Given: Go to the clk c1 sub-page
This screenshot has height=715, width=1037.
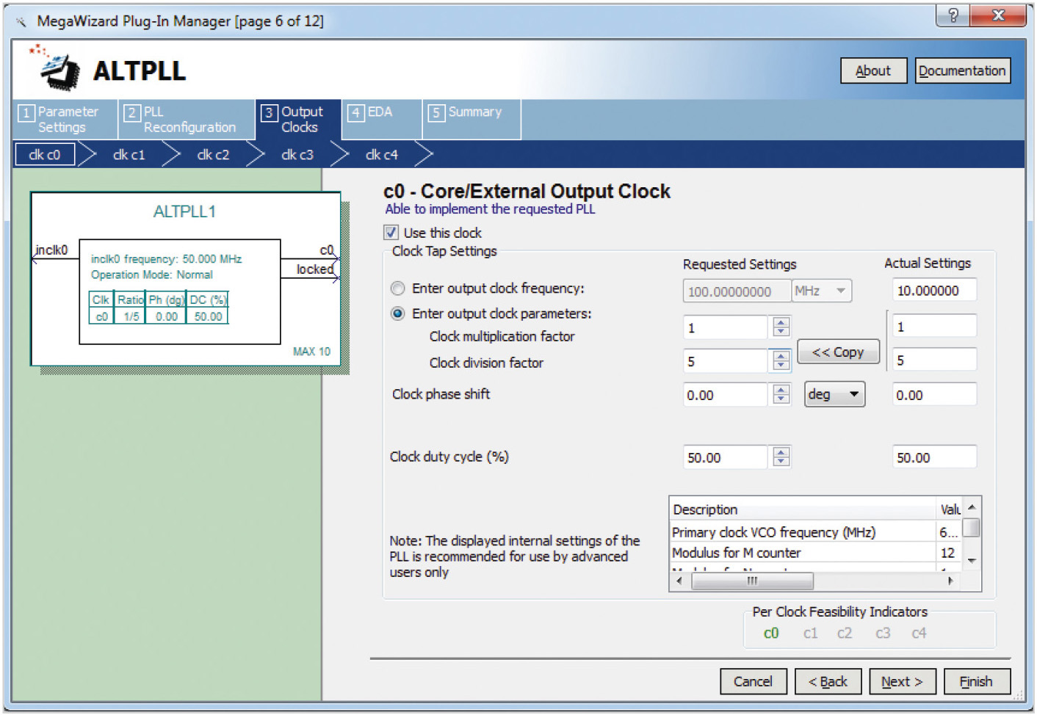Looking at the screenshot, I should point(129,155).
